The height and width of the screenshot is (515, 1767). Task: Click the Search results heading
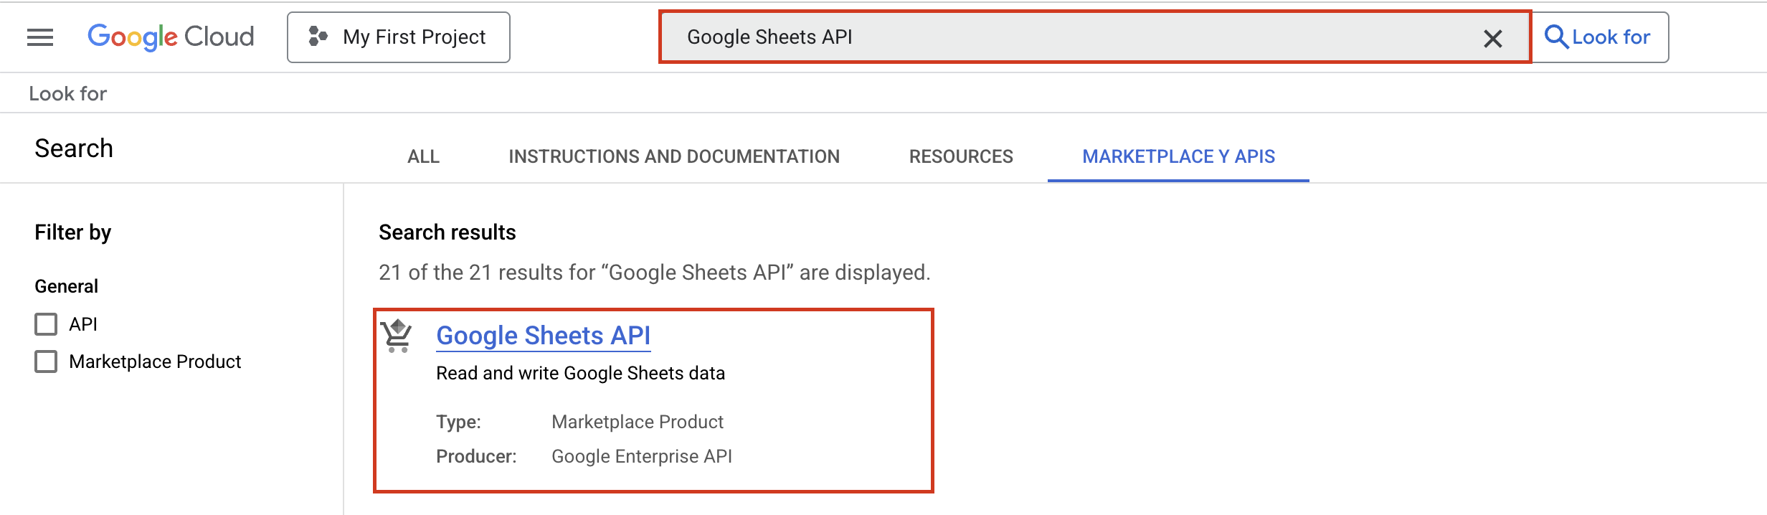pos(447,232)
